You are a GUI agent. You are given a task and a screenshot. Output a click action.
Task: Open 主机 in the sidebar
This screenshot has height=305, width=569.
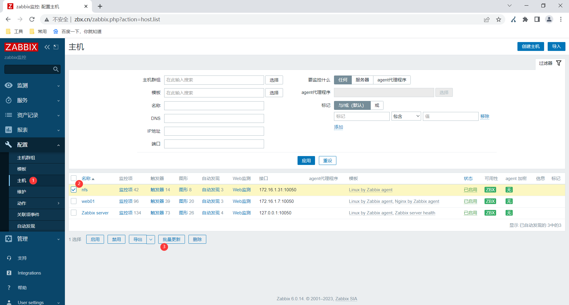click(x=37, y=181)
